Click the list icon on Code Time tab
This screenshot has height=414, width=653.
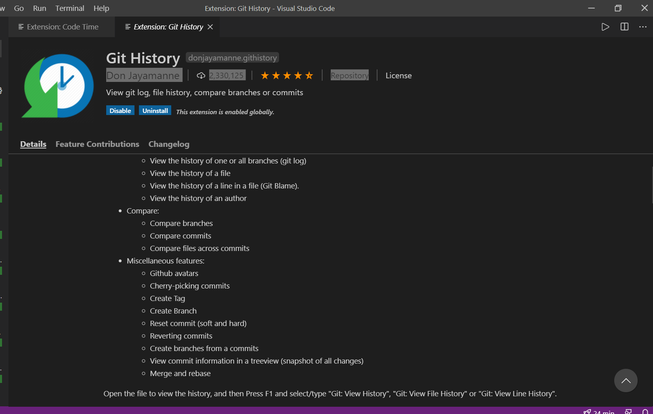(x=21, y=27)
